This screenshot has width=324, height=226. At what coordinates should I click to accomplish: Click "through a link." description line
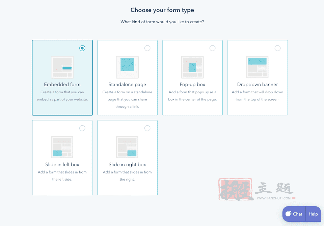127,107
